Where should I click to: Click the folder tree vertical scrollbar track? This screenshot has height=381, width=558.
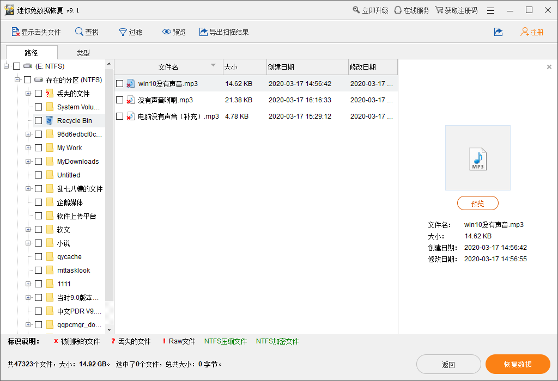tap(109, 313)
